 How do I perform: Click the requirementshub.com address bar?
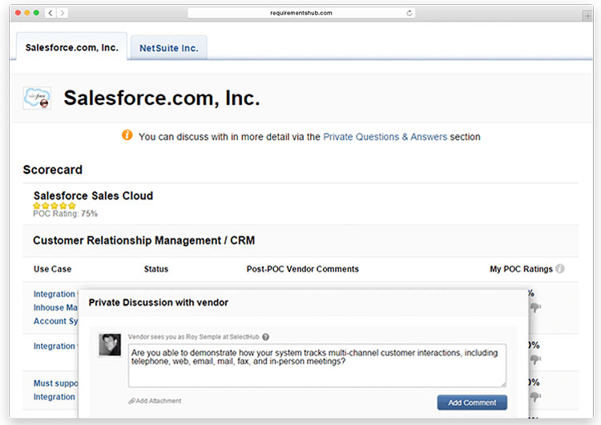(301, 13)
